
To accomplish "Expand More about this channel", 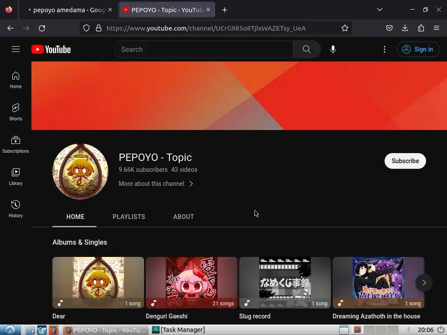I will [x=156, y=184].
